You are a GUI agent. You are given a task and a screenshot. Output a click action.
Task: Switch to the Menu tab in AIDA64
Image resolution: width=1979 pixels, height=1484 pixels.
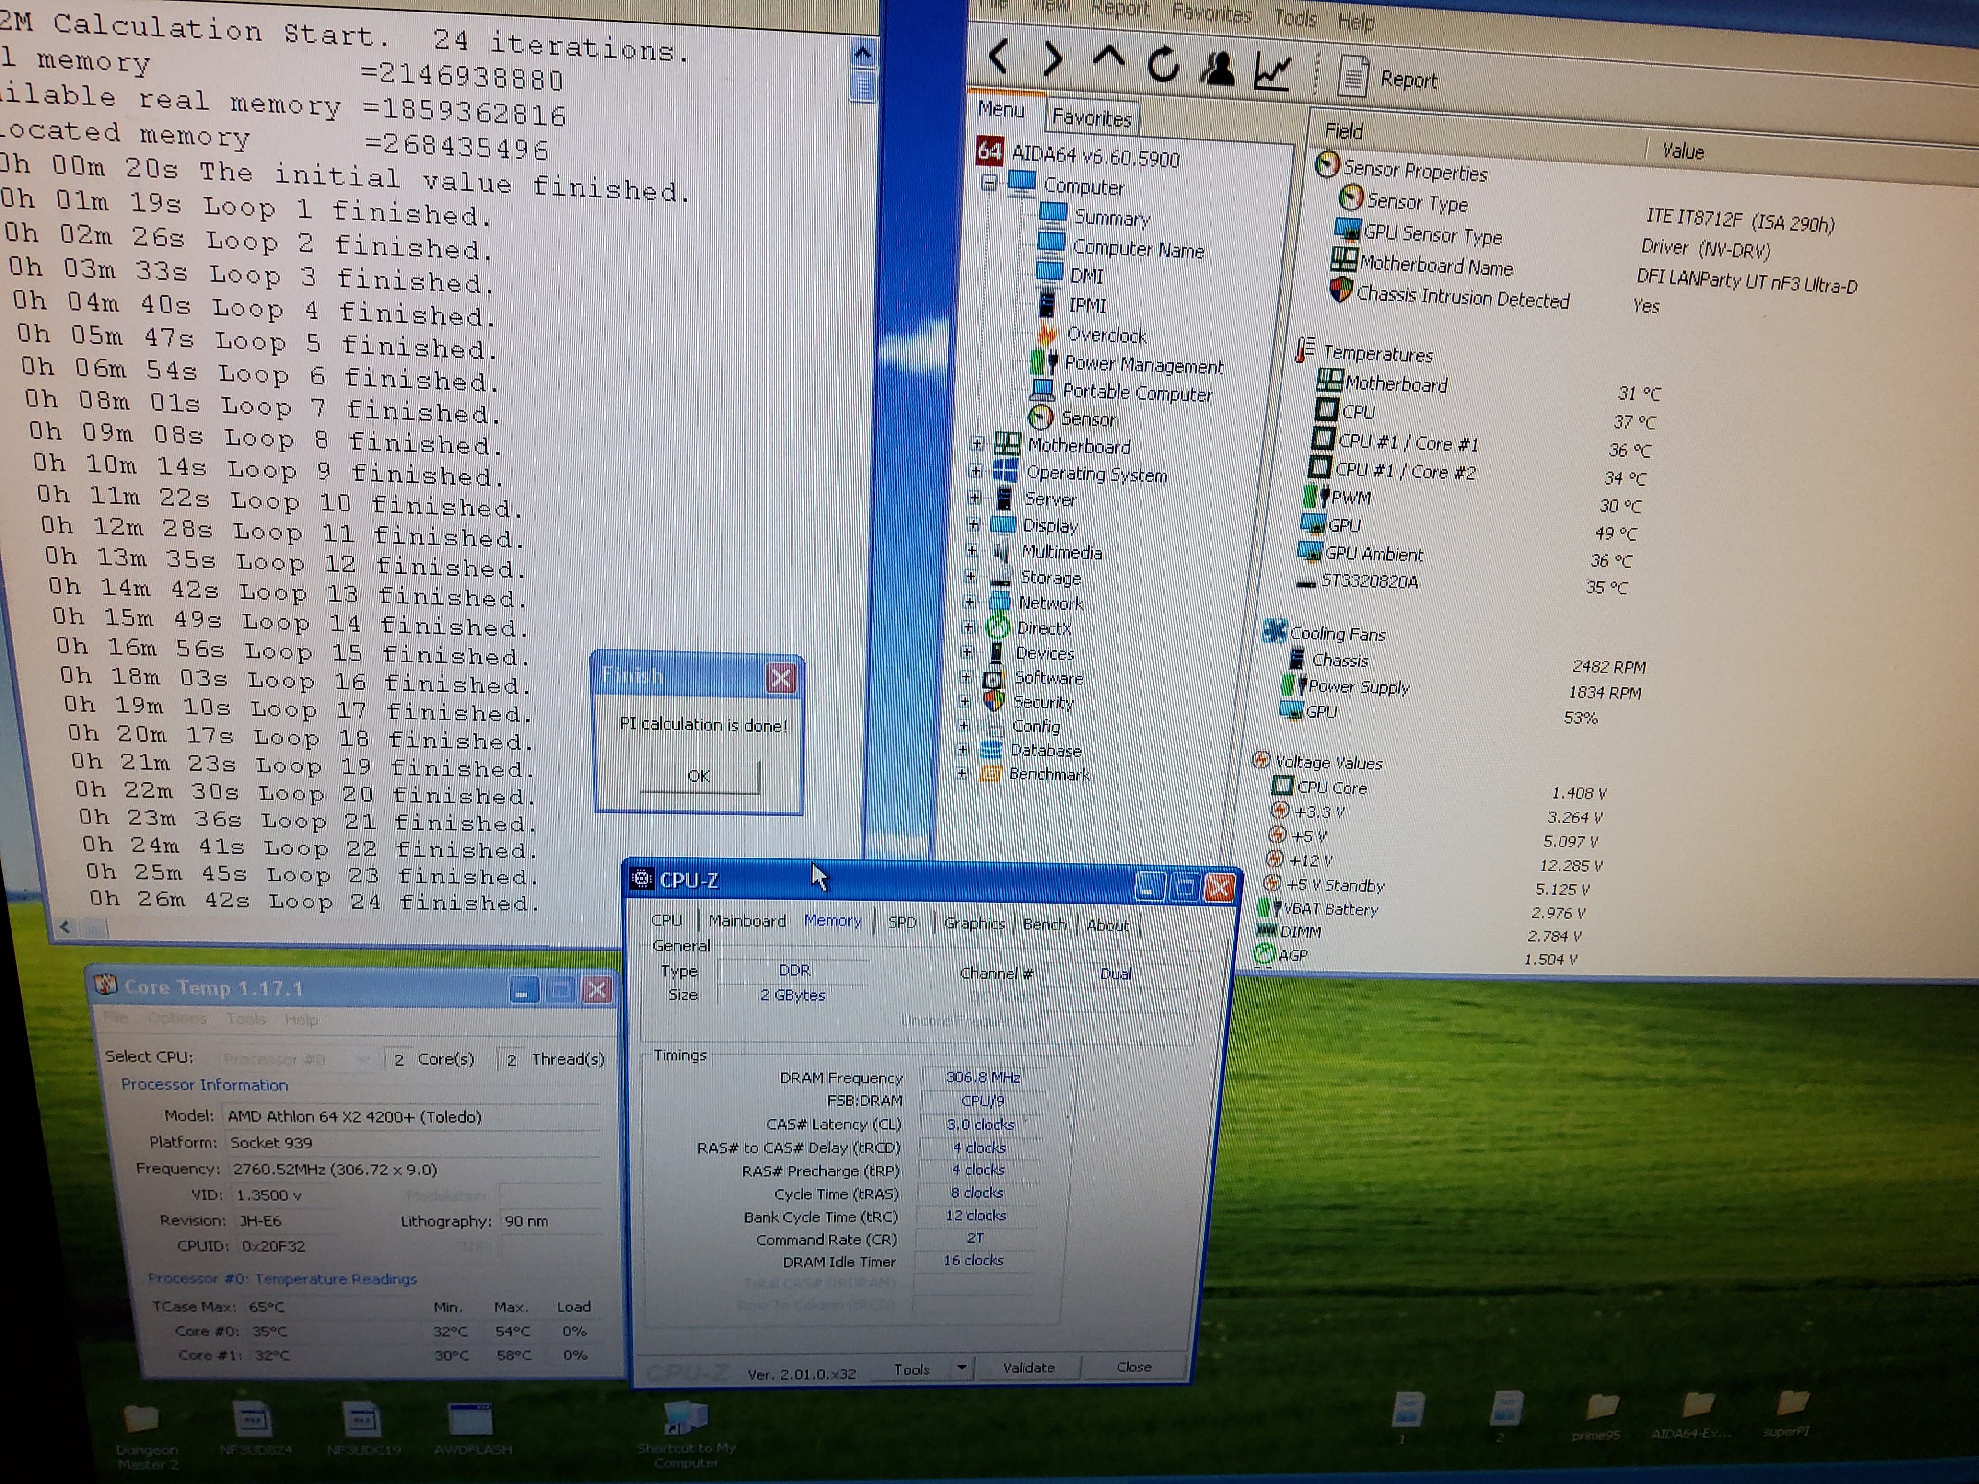coord(1001,109)
